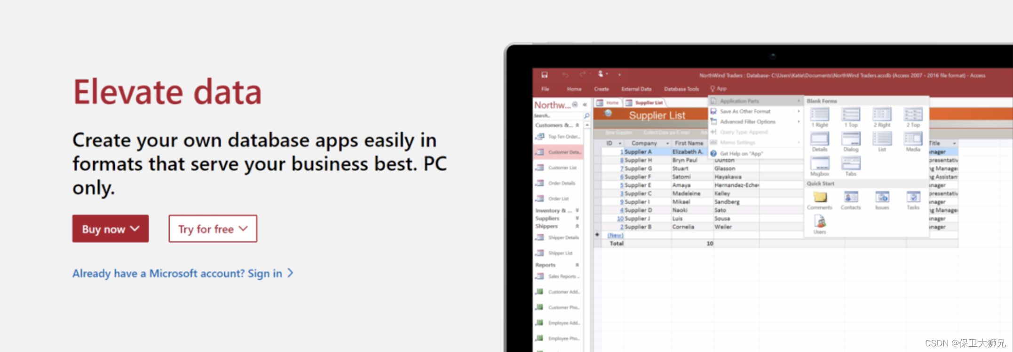
Task: Choose Save As Other Format from menu
Action: click(756, 111)
